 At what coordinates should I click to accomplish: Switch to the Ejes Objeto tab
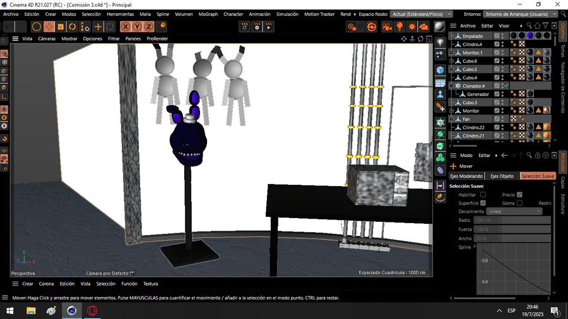[x=502, y=176]
